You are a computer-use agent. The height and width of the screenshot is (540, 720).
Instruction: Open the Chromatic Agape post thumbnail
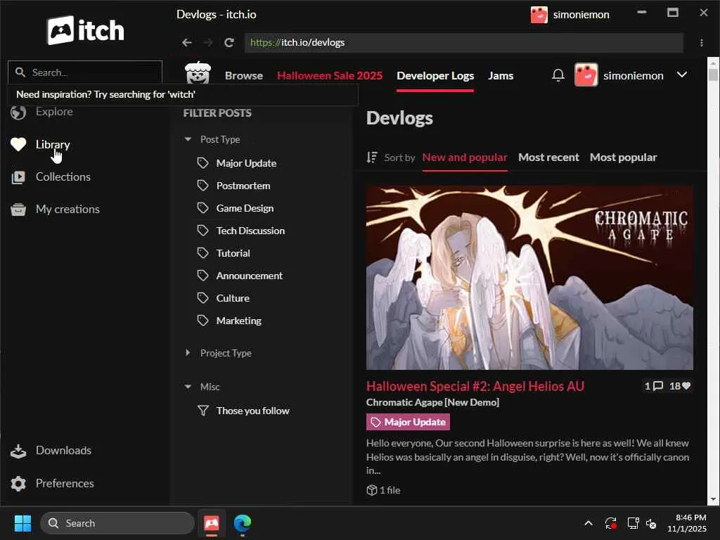click(x=529, y=277)
